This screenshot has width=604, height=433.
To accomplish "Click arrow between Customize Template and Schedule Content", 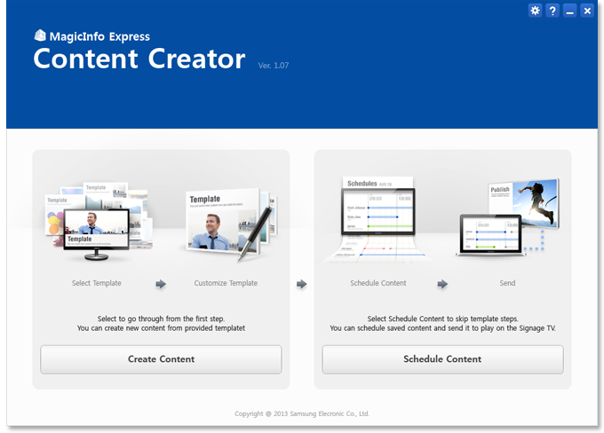I will (x=302, y=284).
